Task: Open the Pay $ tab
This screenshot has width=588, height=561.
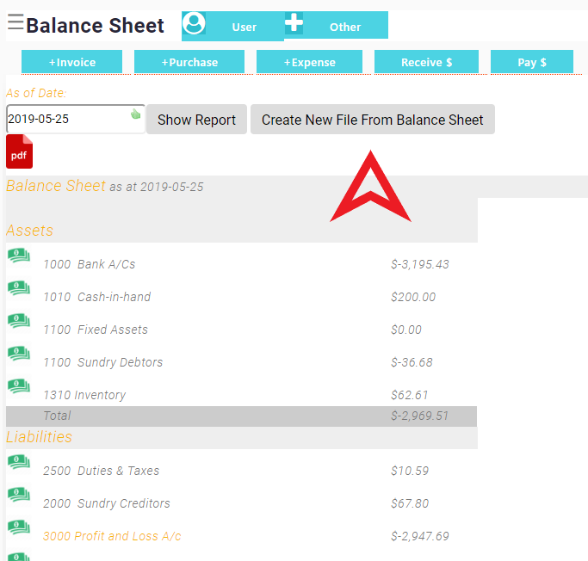Action: (x=531, y=62)
